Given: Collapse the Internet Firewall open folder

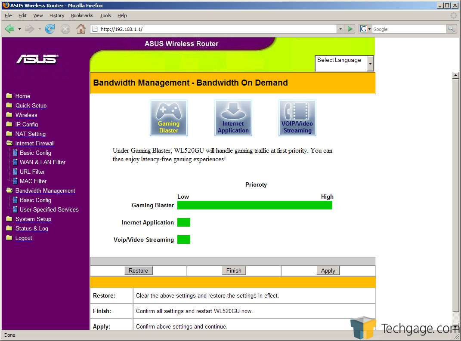Looking at the screenshot, I should [9, 143].
